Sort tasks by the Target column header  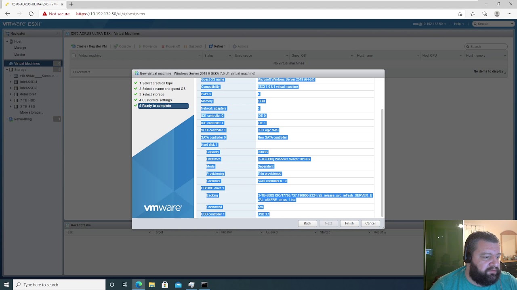pyautogui.click(x=158, y=232)
